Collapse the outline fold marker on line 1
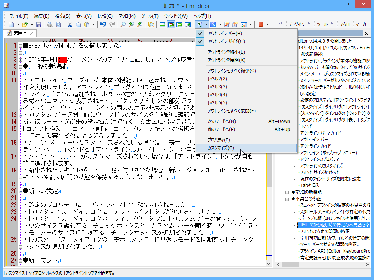374x280 pixels. pos(20,46)
